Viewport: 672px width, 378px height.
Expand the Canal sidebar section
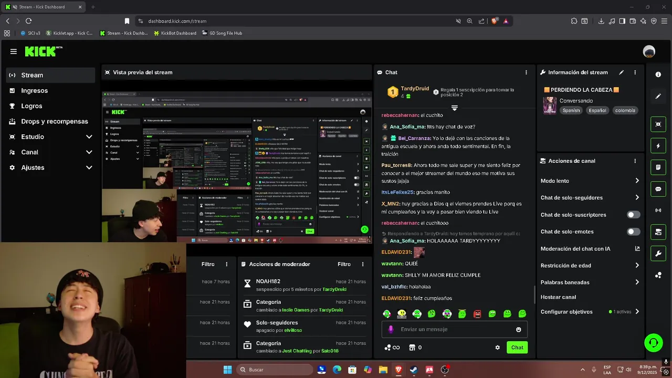coord(50,152)
